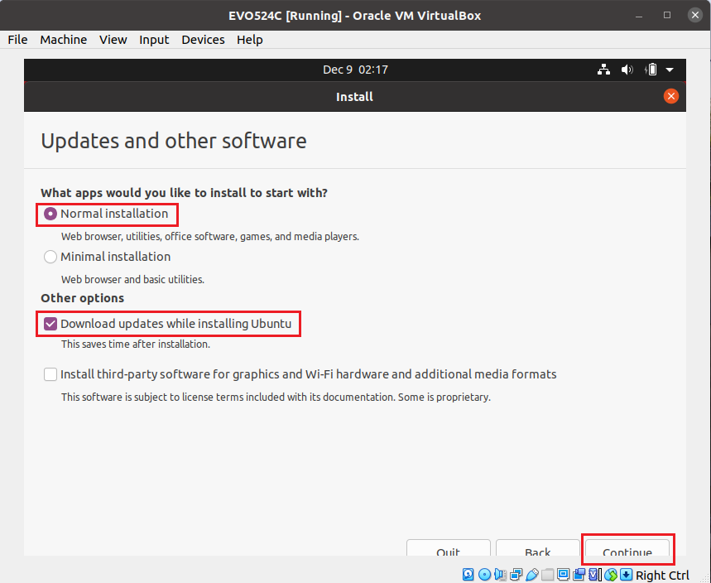The image size is (711, 583).
Task: Click the recording icon in VirtualBox status bar
Action: point(579,575)
